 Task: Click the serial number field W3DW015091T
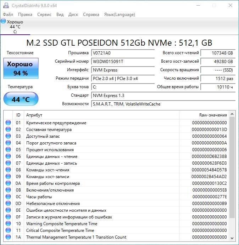point(123,61)
